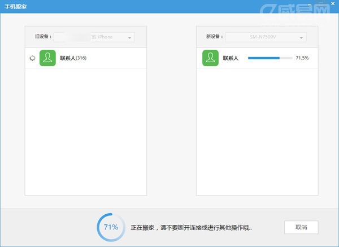Click the circular 71% progress indicator
Viewport: 339px width, 247px height.
click(x=111, y=227)
